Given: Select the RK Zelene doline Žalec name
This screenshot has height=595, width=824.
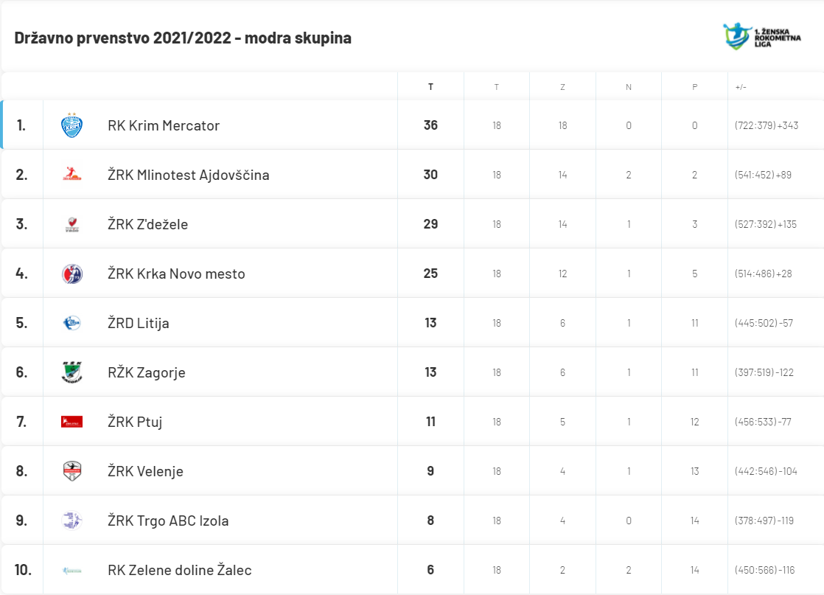Looking at the screenshot, I should pyautogui.click(x=180, y=570).
